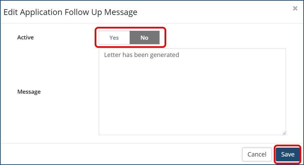The image size is (304, 165).
Task: Click the Edit Application Follow Up Message title
Action: (70, 12)
